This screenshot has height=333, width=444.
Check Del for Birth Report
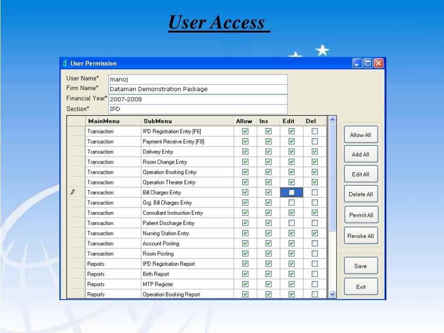point(315,274)
